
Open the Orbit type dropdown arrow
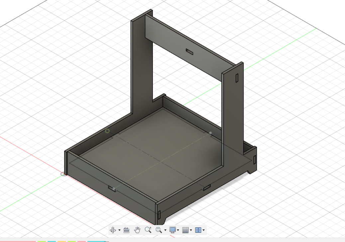pyautogui.click(x=119, y=230)
